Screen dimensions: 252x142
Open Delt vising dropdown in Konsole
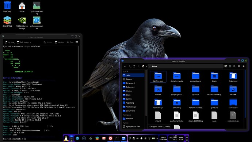coord(24,42)
